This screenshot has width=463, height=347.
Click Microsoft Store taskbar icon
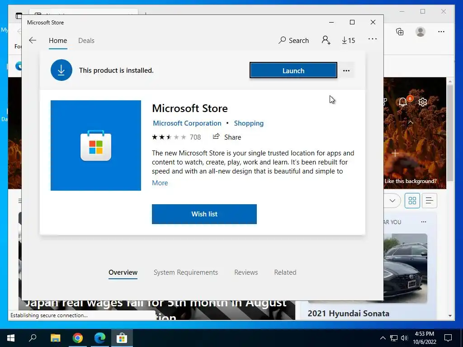click(122, 338)
